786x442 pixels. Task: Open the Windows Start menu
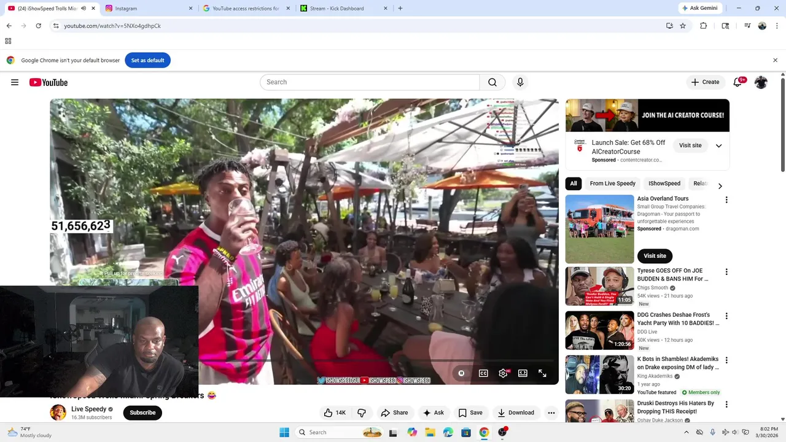coord(284,432)
